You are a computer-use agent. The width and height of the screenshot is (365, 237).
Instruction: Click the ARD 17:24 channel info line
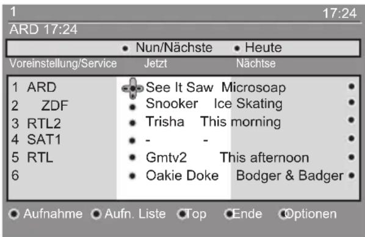point(43,29)
